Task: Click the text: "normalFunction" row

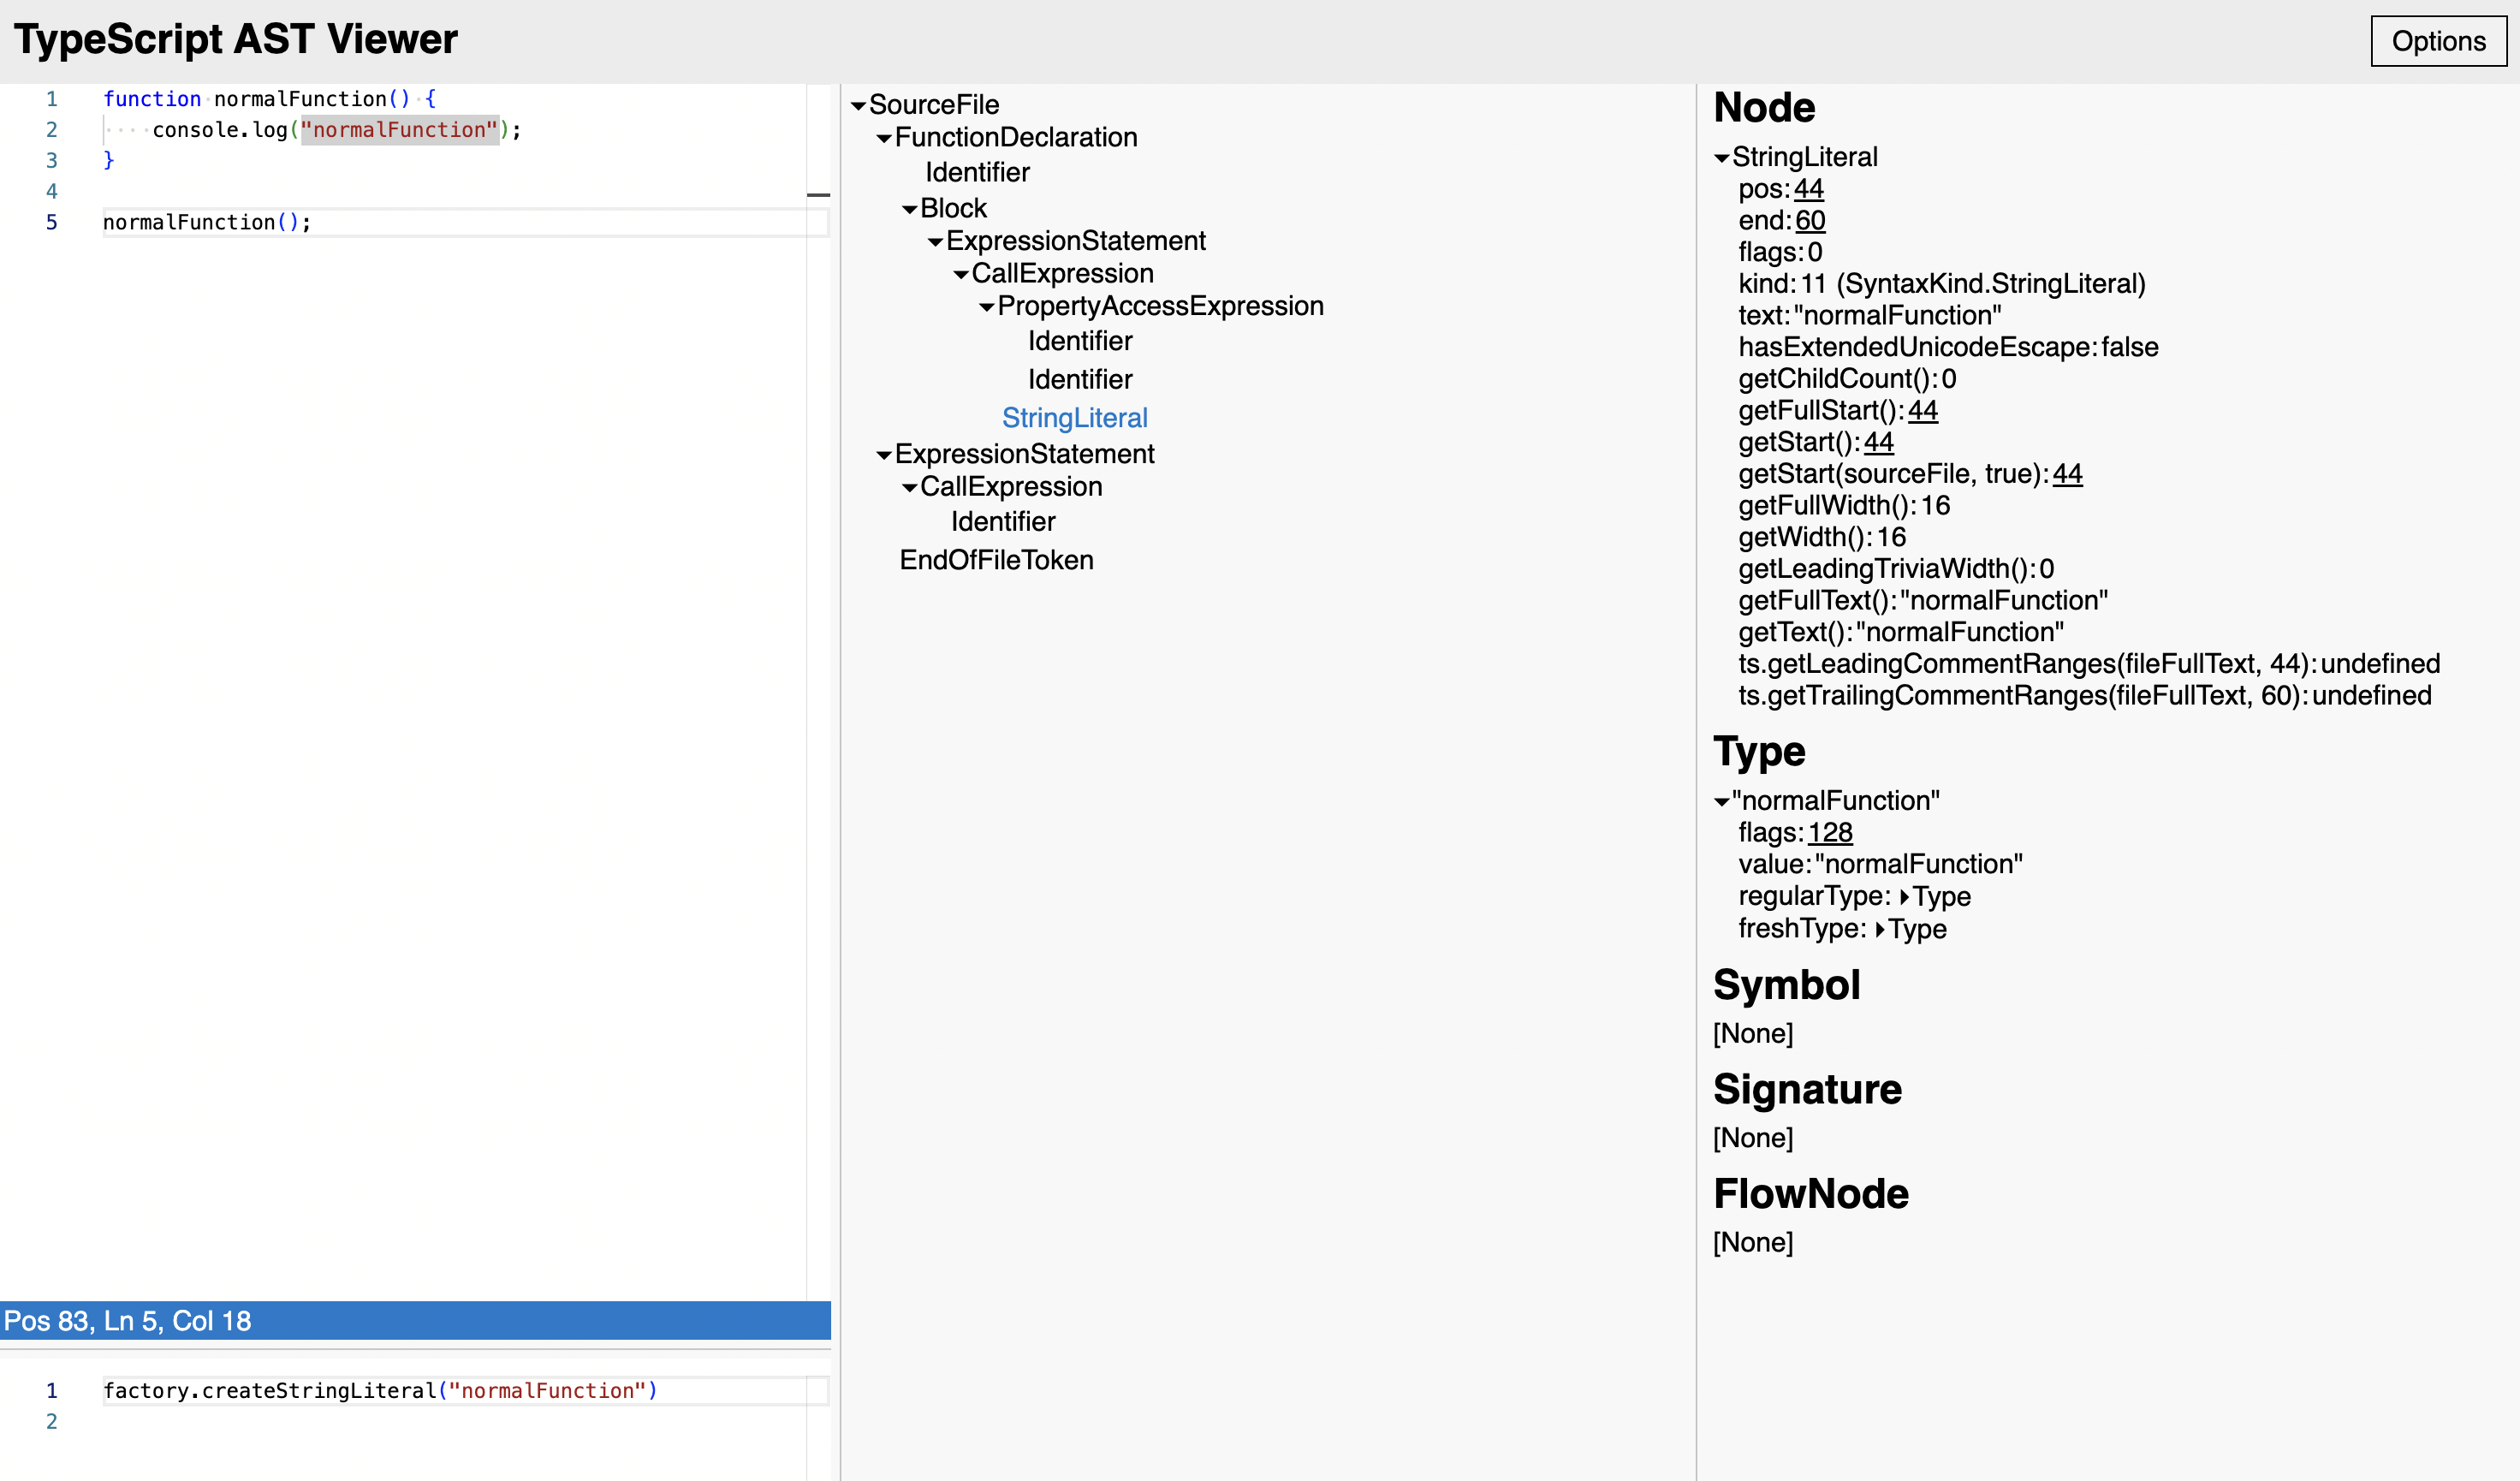Action: [x=1870, y=316]
